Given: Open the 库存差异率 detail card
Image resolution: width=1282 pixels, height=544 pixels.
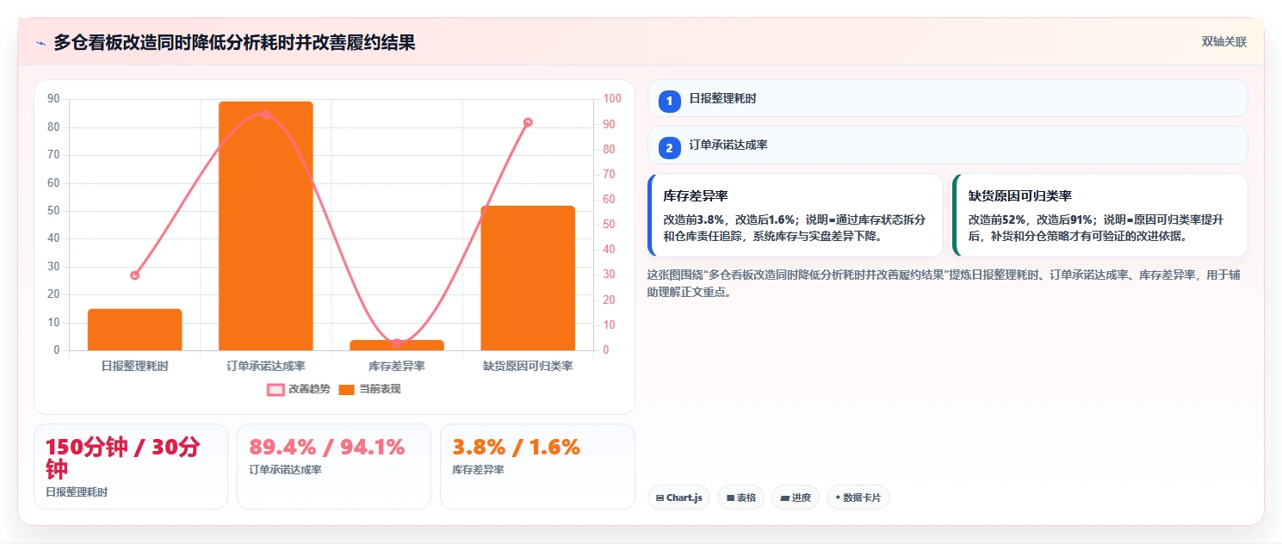Looking at the screenshot, I should point(795,215).
